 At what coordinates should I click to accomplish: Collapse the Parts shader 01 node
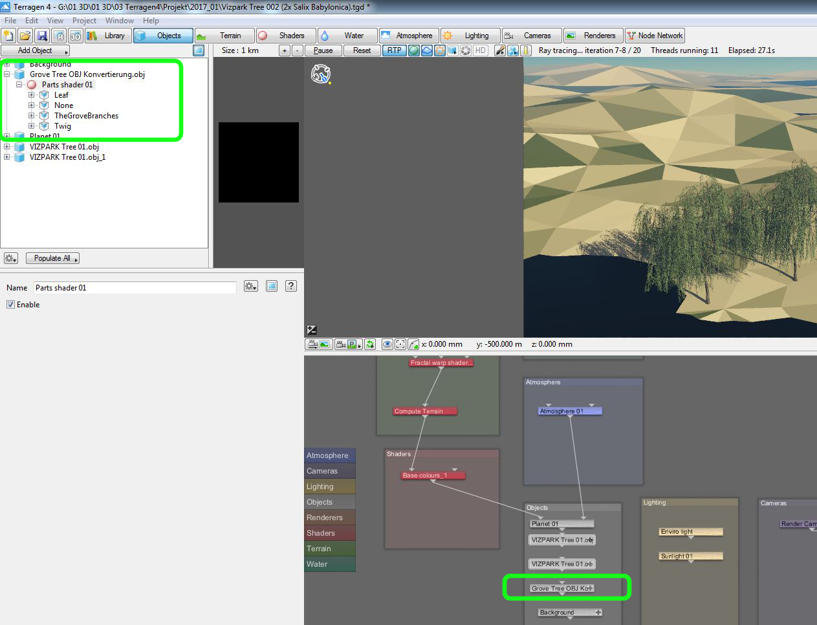[x=19, y=85]
